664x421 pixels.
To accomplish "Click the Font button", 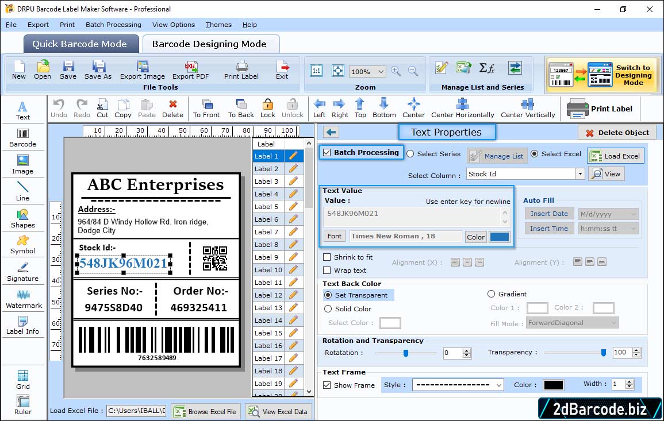I will [x=335, y=236].
